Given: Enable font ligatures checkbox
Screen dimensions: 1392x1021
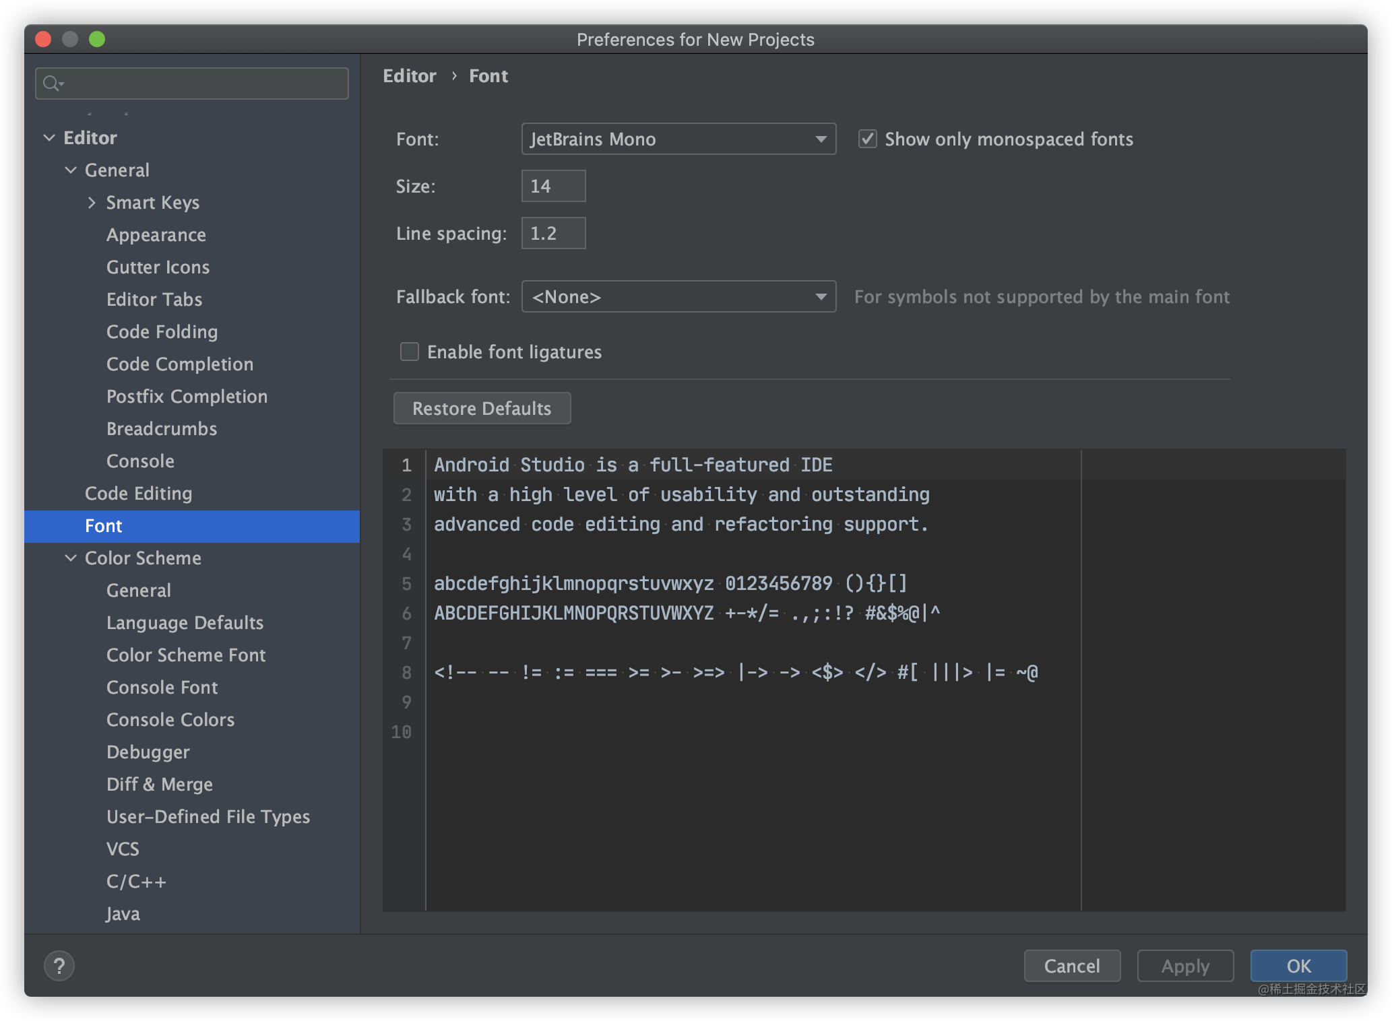Looking at the screenshot, I should (x=410, y=352).
